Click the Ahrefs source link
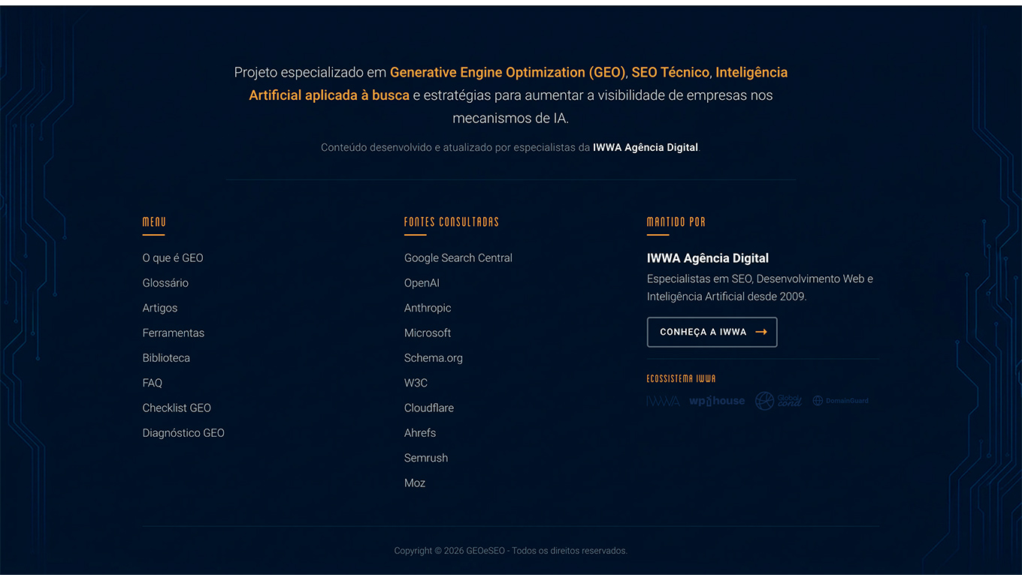The image size is (1022, 575). coord(420,433)
